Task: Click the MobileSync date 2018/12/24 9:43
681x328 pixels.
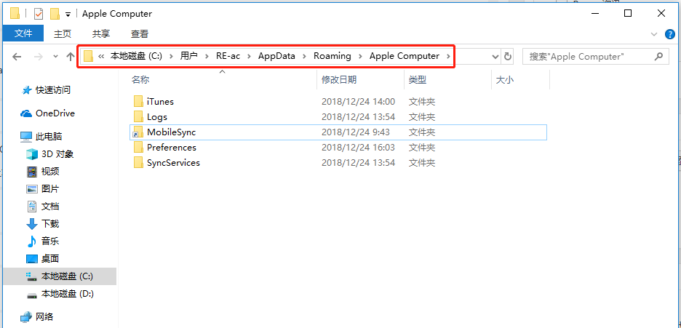Action: 356,132
